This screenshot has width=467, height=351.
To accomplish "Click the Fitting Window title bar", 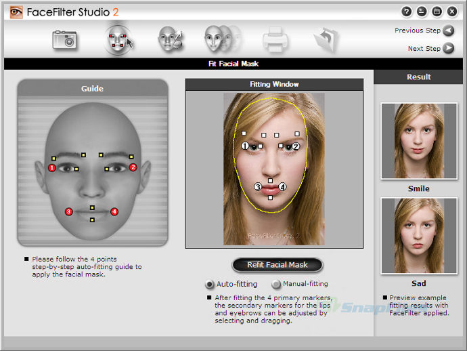I will click(x=274, y=85).
